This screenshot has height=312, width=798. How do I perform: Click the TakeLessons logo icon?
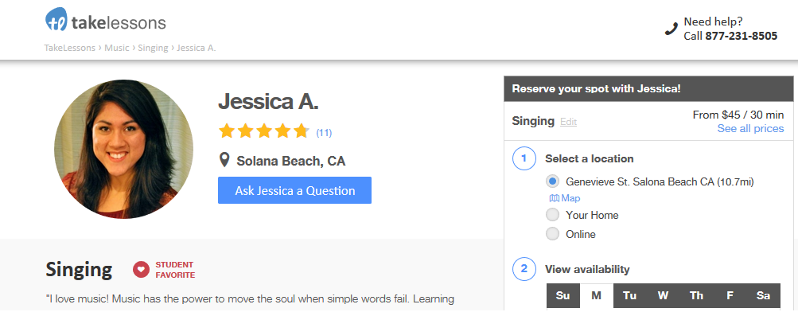56,20
